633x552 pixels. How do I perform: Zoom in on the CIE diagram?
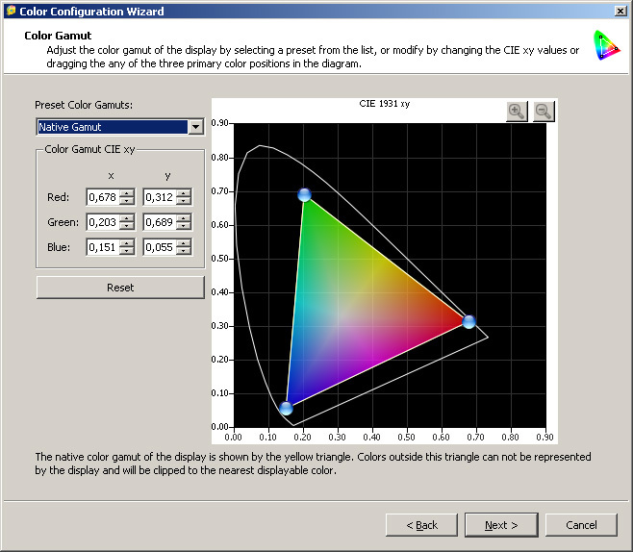coord(517,111)
